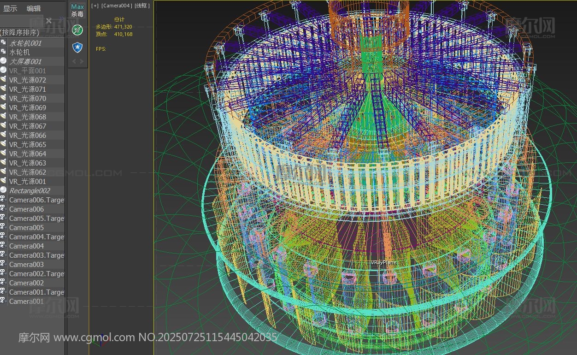
Task: Select the Camera001.Target row
Action: [x=32, y=292]
